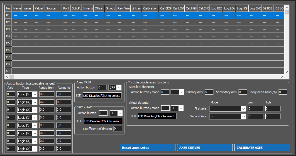
Task: Click the Name column header
Action: coord(17,8)
